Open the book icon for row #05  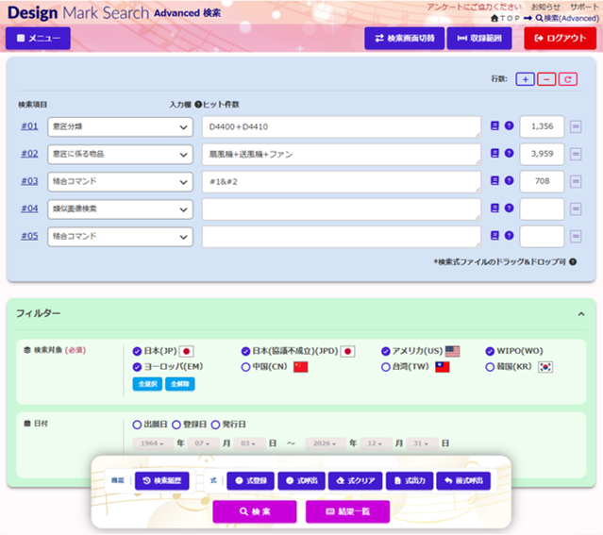tap(494, 235)
